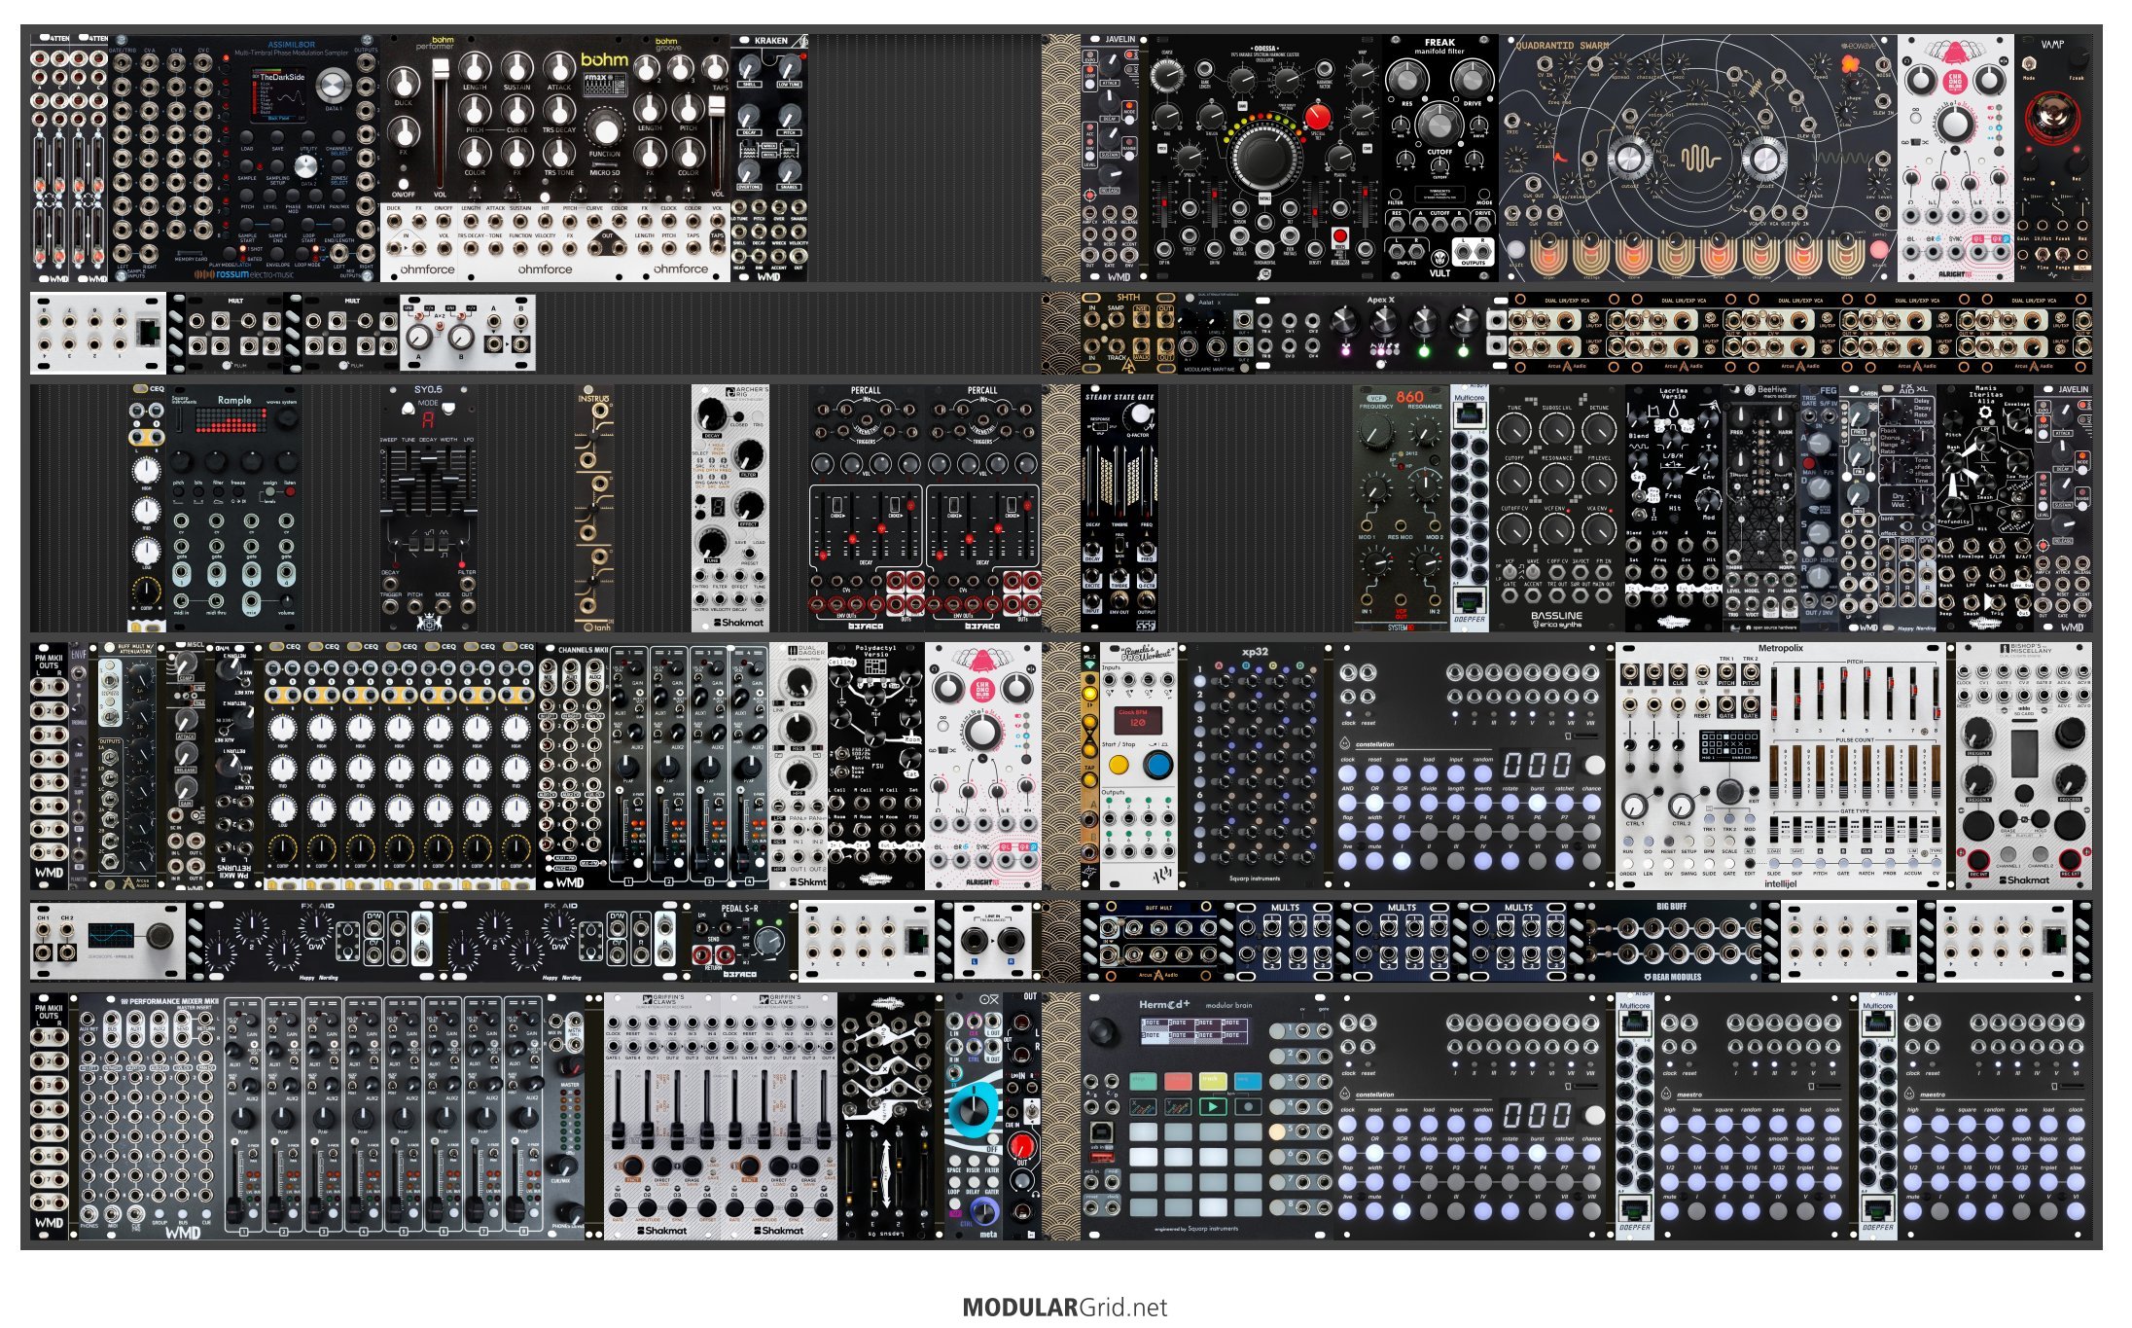Click the green play pad on Hermod+
The width and height of the screenshot is (2132, 1328).
(x=1212, y=1106)
